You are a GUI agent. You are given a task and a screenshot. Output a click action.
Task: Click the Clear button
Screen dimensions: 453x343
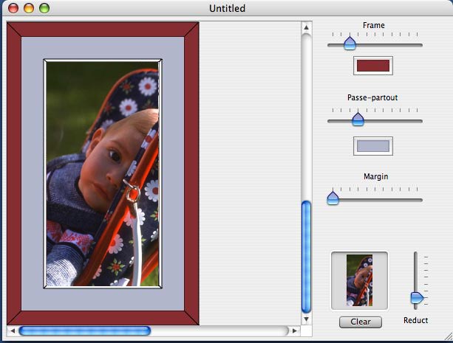pyautogui.click(x=361, y=322)
